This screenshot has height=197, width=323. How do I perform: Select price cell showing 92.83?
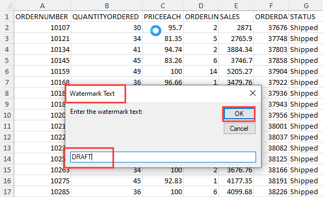[163, 181]
